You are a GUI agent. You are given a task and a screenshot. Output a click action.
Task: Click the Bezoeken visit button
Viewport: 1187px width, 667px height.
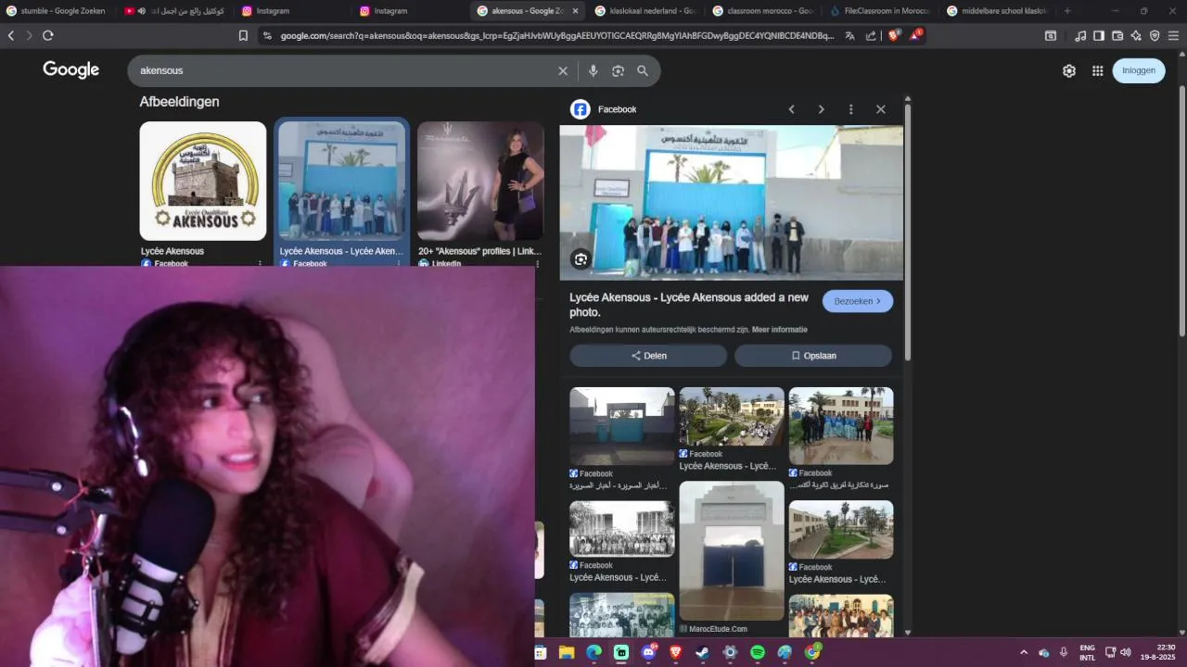pos(858,301)
